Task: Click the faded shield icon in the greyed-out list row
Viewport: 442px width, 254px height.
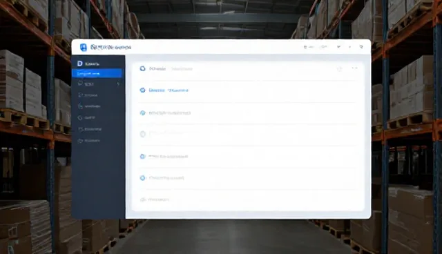Action: point(143,134)
